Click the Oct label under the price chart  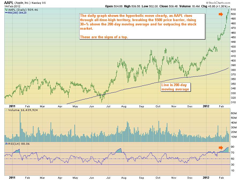[158, 106]
